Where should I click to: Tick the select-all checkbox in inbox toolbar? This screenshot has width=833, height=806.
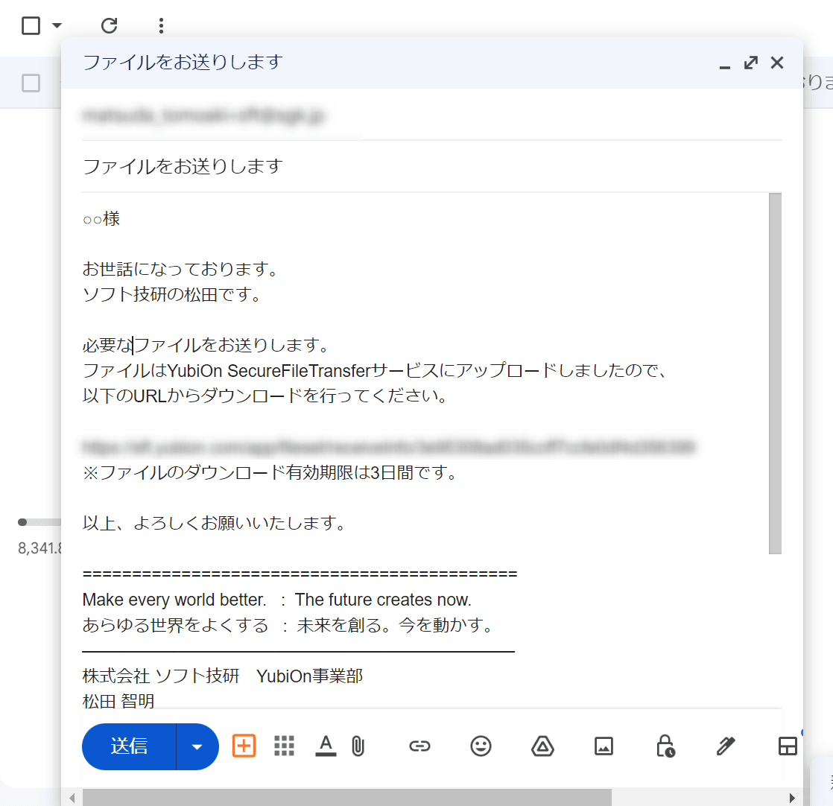pos(31,25)
